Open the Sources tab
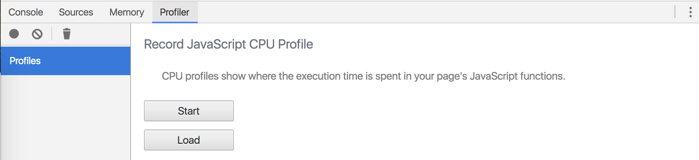 76,12
